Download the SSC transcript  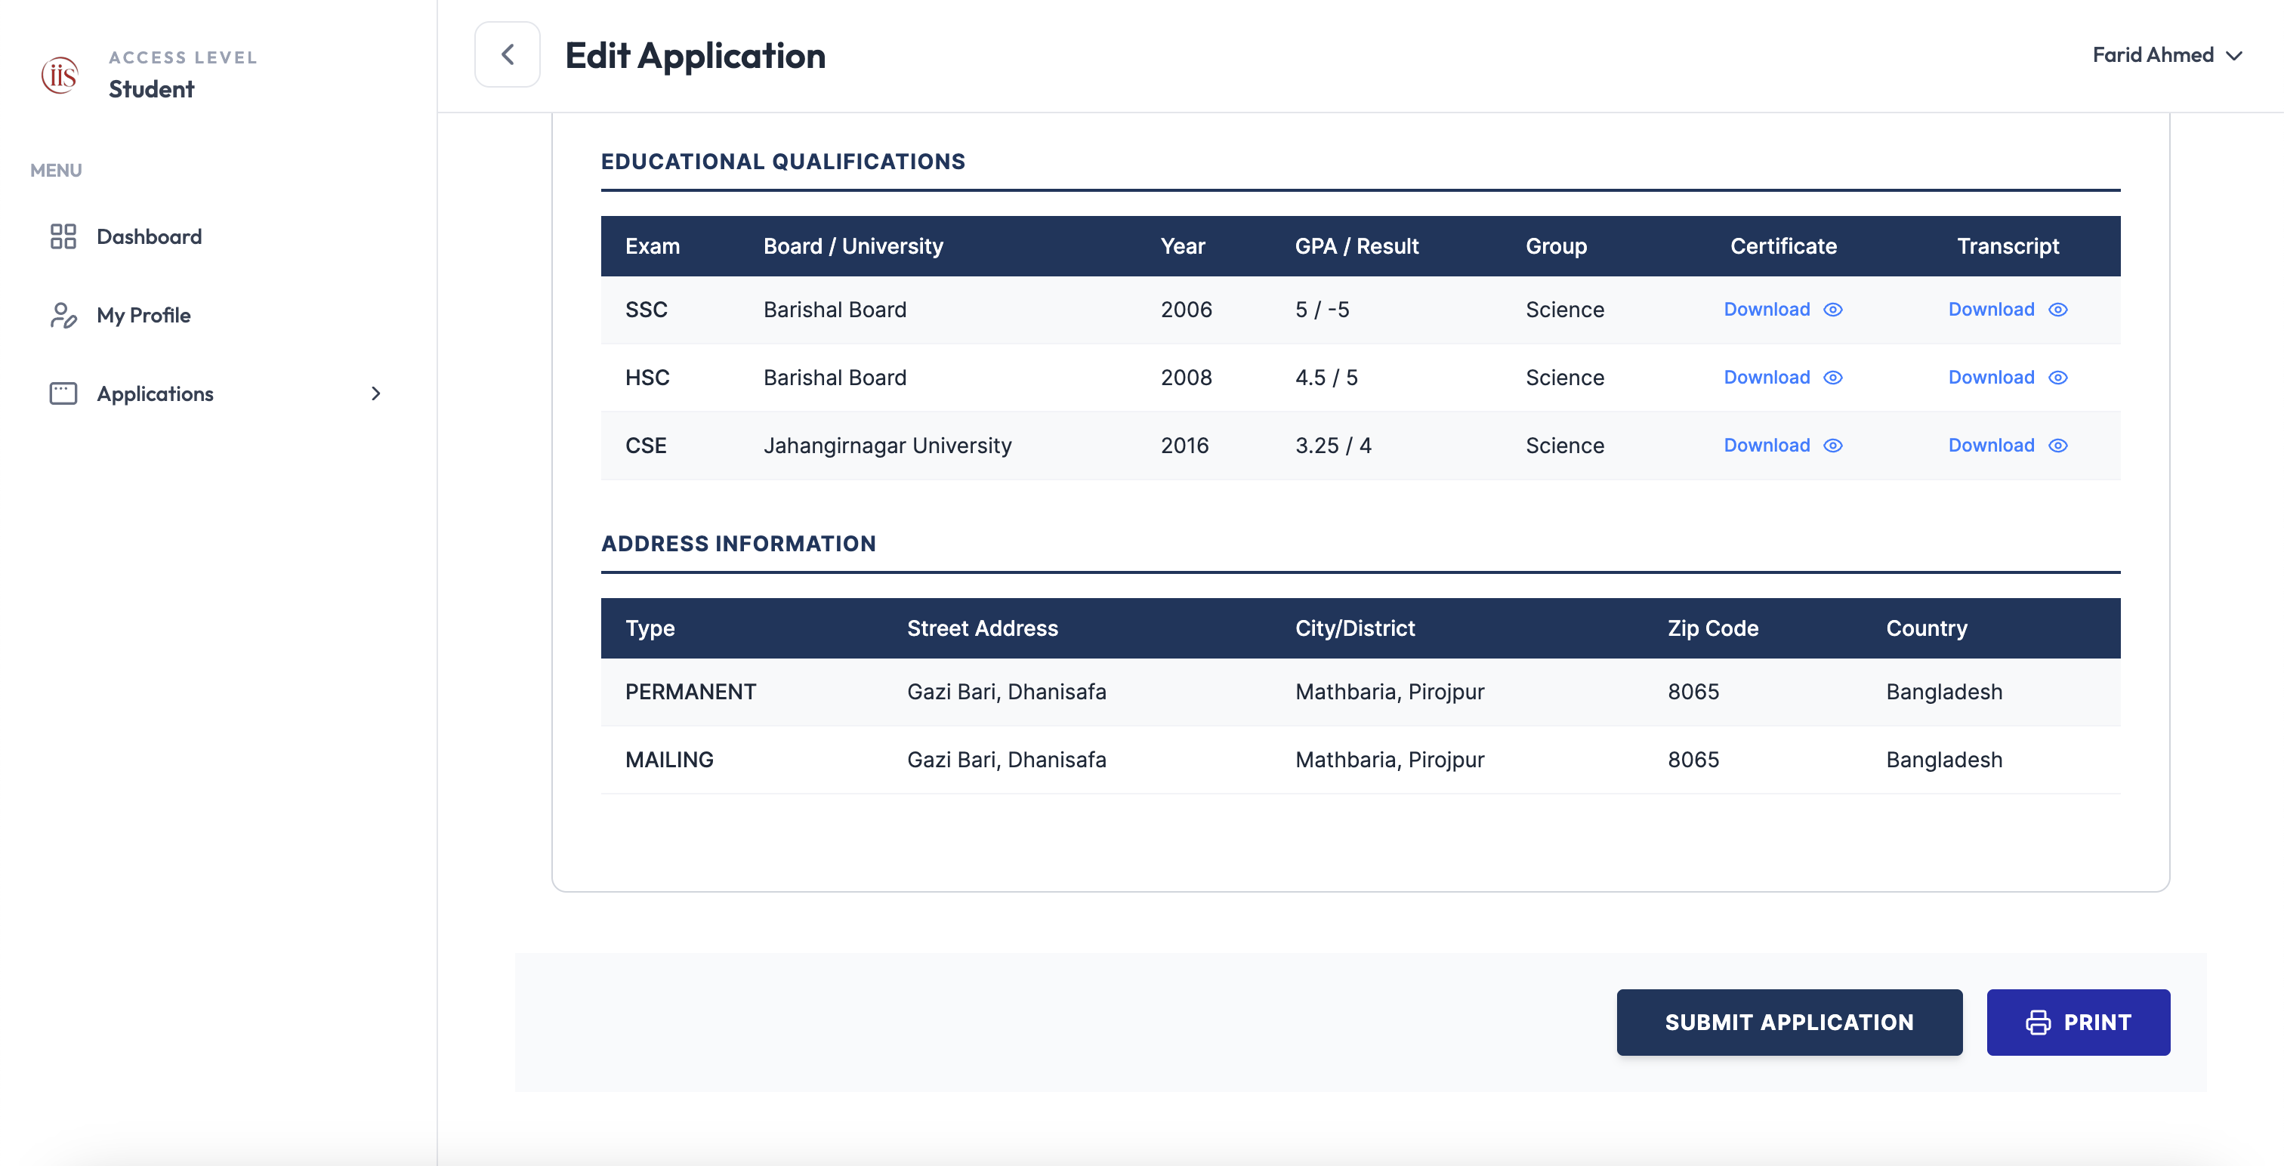pyautogui.click(x=1990, y=310)
